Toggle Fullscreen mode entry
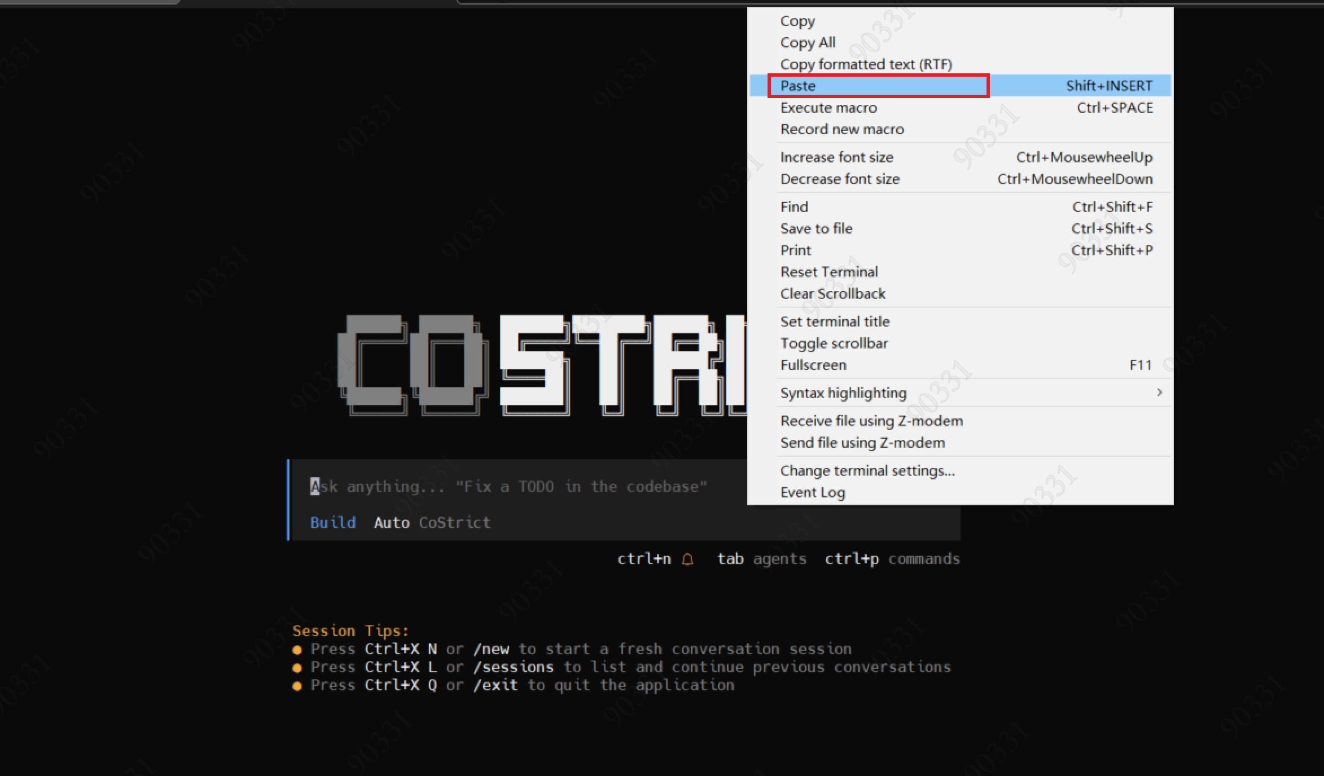The image size is (1324, 776). pos(813,365)
